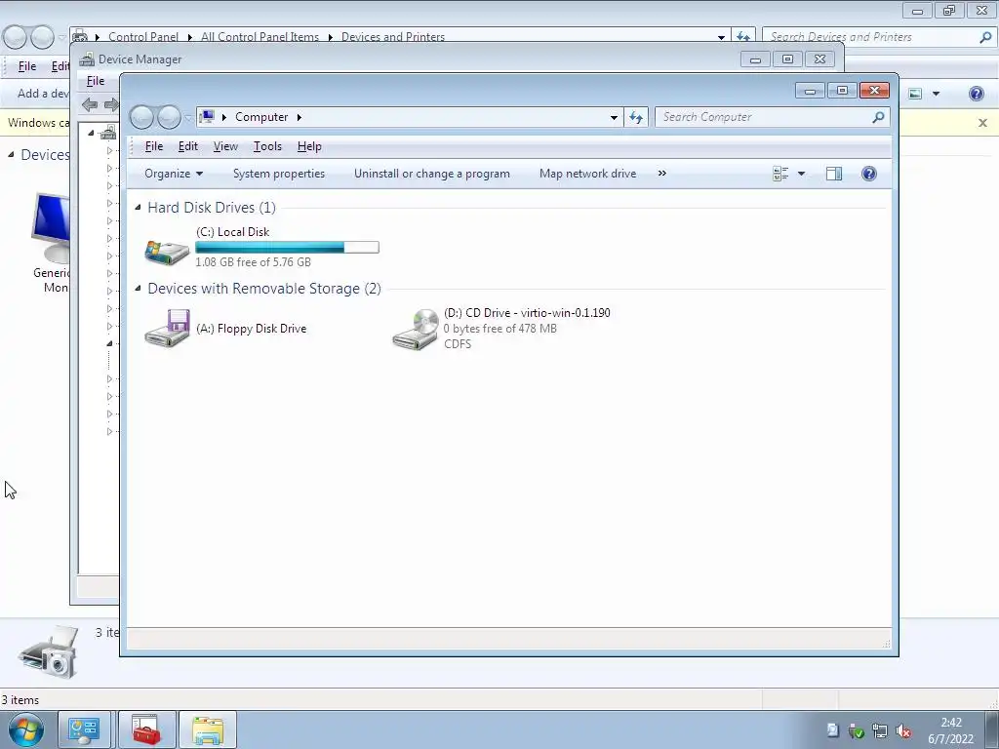
Task: Collapse the Devices group in Devices and Printers
Action: coord(11,154)
